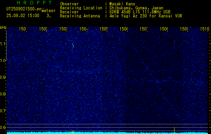This screenshot has height=134, width=211.
Task: Click the 1506 time axis label
Action: [124, 29]
